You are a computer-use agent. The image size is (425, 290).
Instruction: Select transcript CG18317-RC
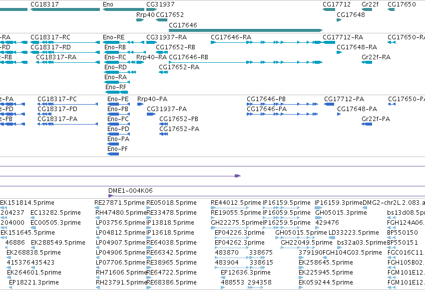click(50, 37)
